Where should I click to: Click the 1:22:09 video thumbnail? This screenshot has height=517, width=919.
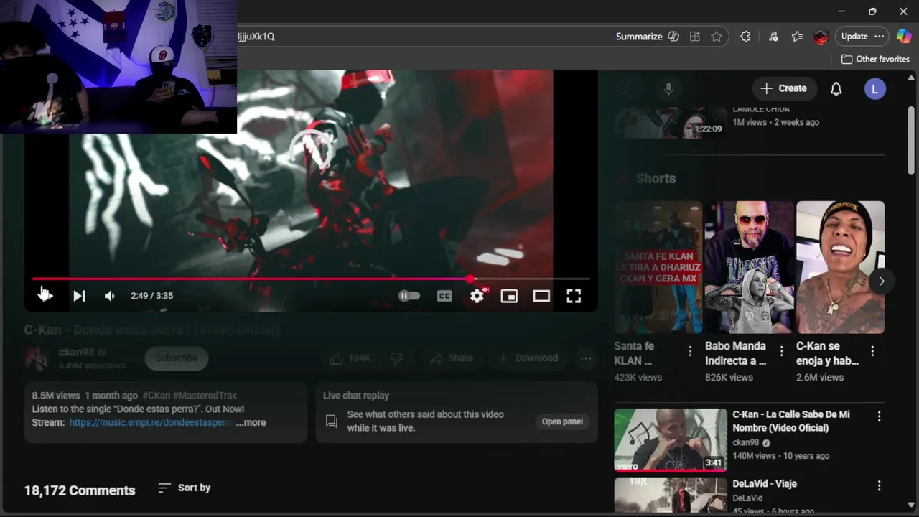[x=671, y=122]
